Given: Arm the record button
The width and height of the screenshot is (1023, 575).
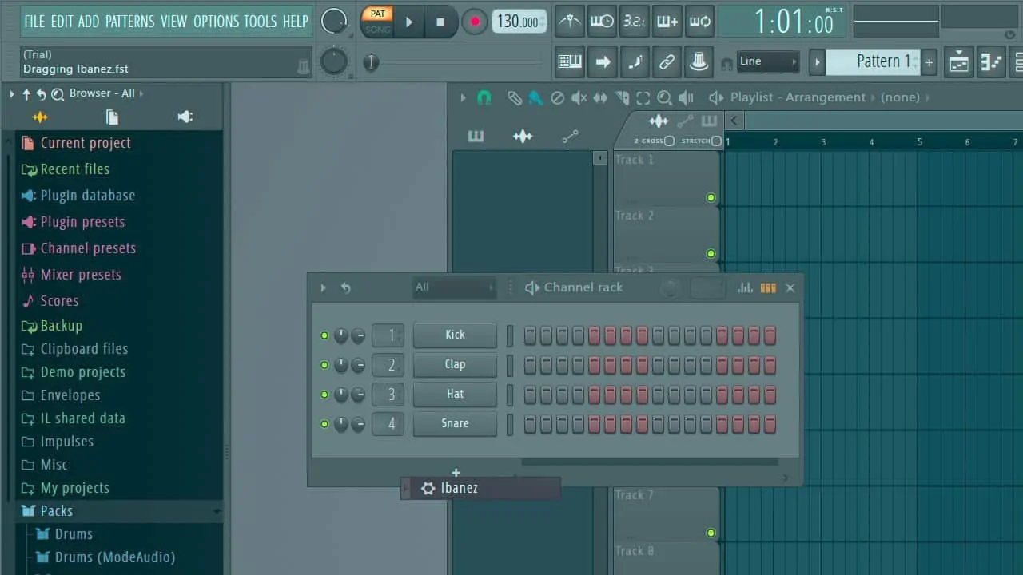Looking at the screenshot, I should pyautogui.click(x=474, y=22).
